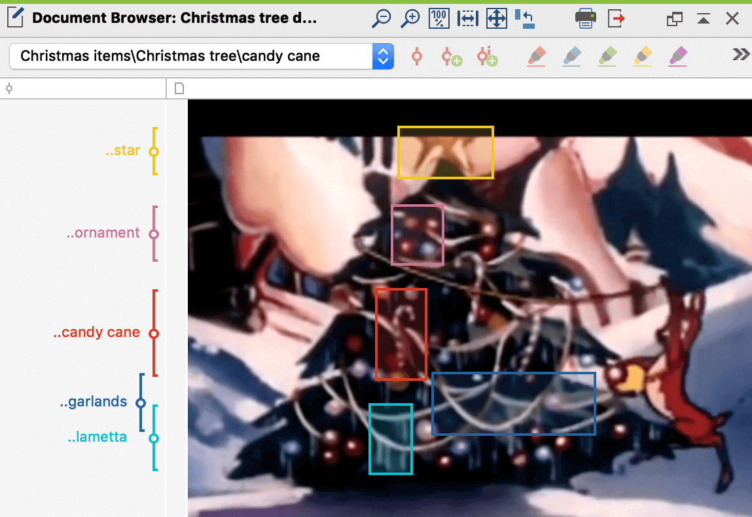Click the code icon with dots and plus

coord(487,56)
